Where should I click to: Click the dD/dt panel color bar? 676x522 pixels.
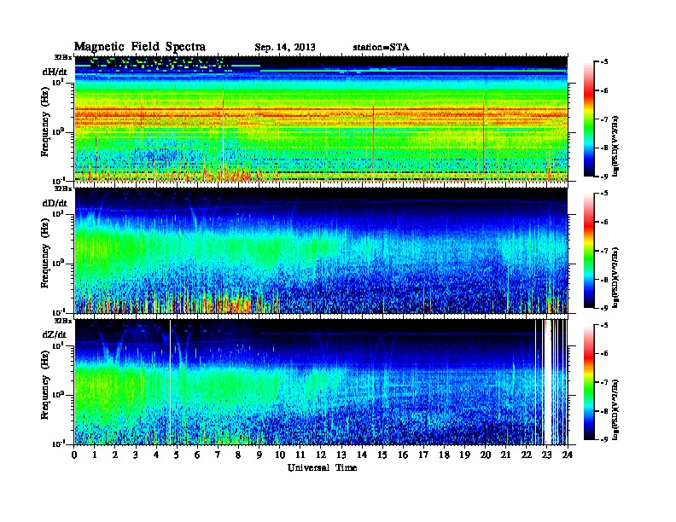coord(588,250)
